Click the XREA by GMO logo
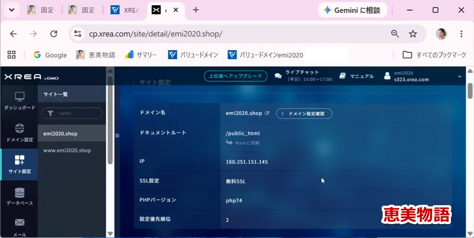This screenshot has height=238, width=474. pyautogui.click(x=31, y=77)
